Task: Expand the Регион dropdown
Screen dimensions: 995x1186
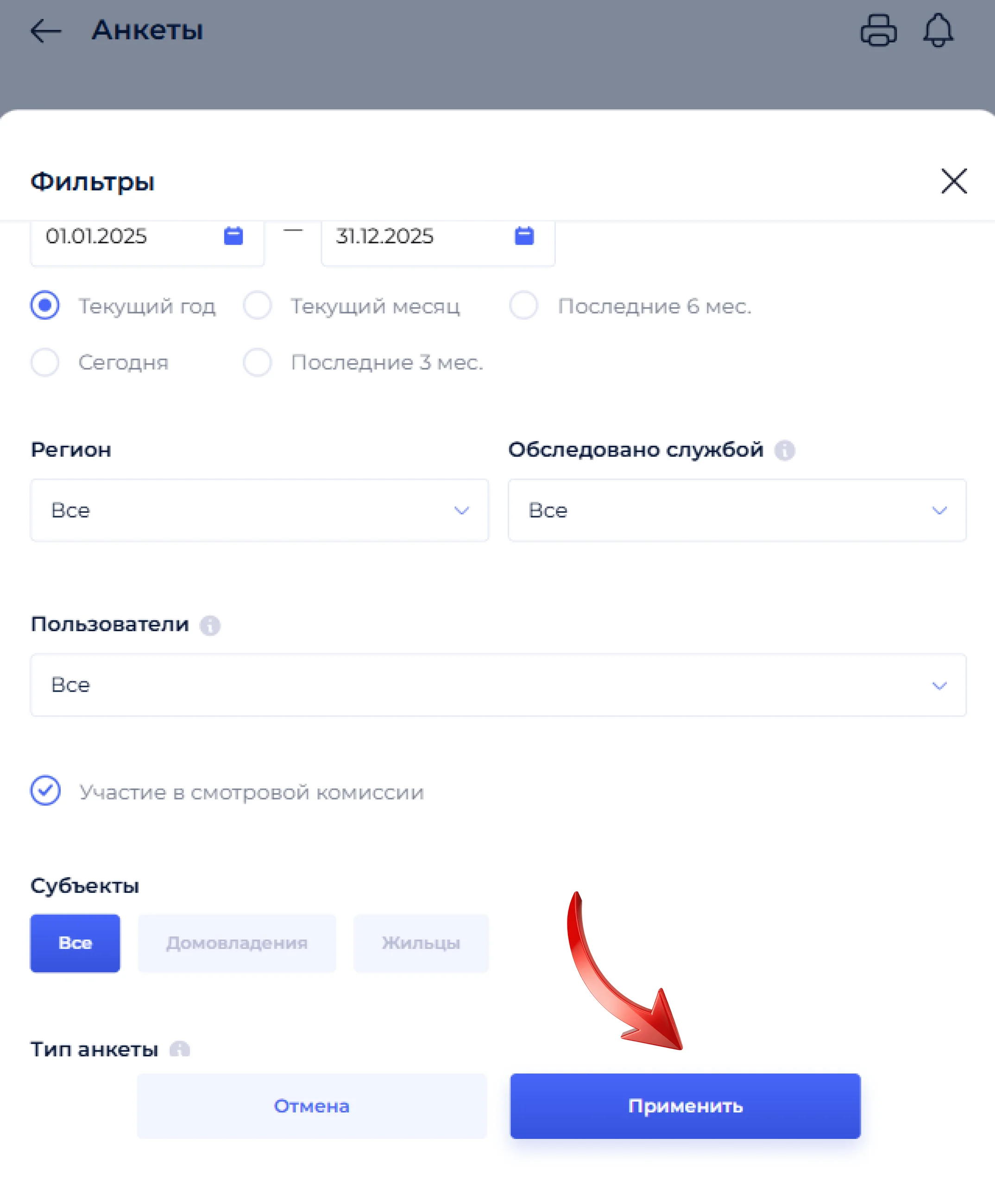Action: point(259,511)
